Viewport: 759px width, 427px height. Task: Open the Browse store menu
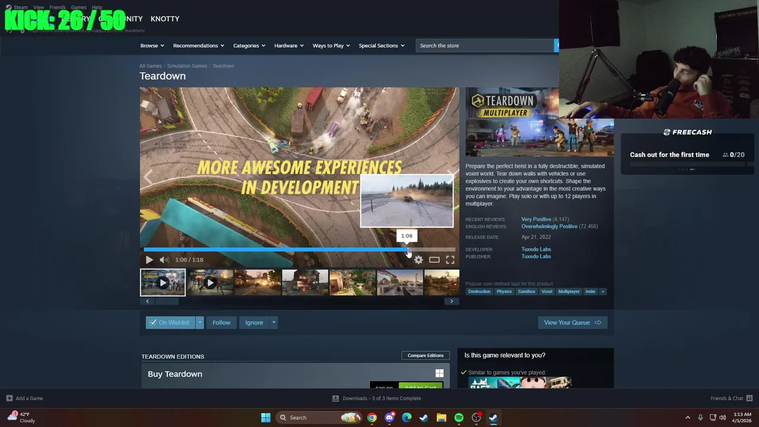152,46
